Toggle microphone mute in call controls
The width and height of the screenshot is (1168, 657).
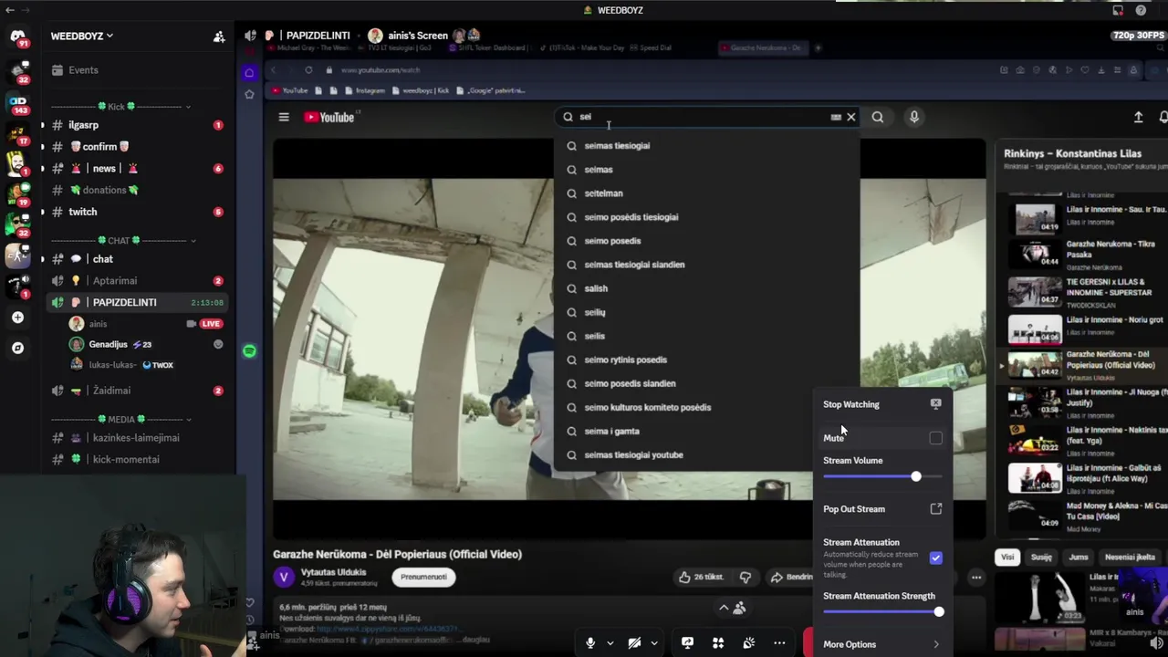click(590, 643)
